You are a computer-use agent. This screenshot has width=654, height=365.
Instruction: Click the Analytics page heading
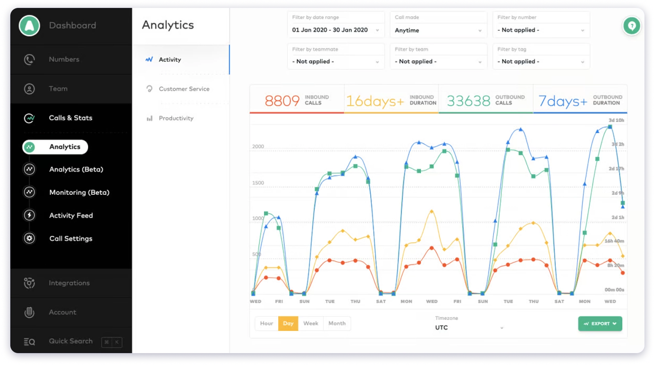click(168, 25)
